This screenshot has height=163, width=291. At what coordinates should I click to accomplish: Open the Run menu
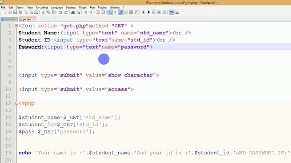tap(92, 7)
